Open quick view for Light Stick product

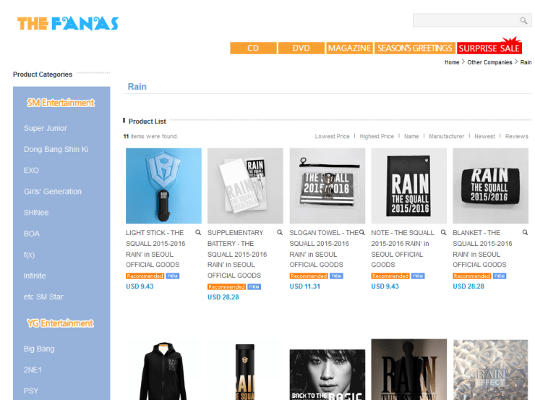(198, 232)
